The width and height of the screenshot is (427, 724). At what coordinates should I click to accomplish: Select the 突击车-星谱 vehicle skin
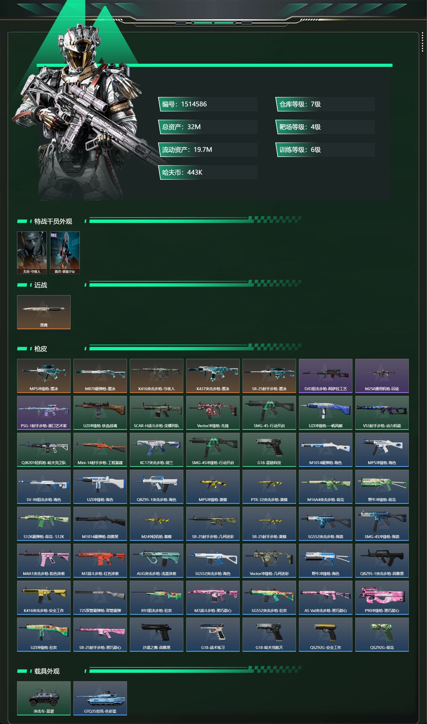tap(44, 698)
